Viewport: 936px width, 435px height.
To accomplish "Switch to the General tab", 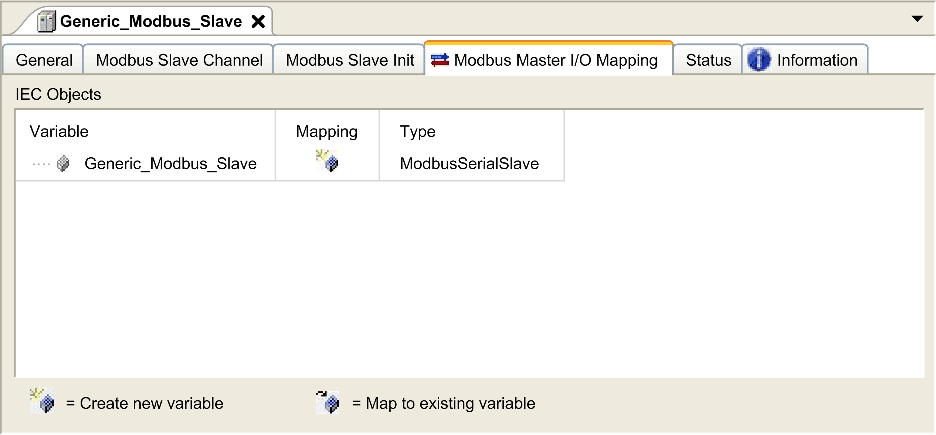I will (x=44, y=60).
